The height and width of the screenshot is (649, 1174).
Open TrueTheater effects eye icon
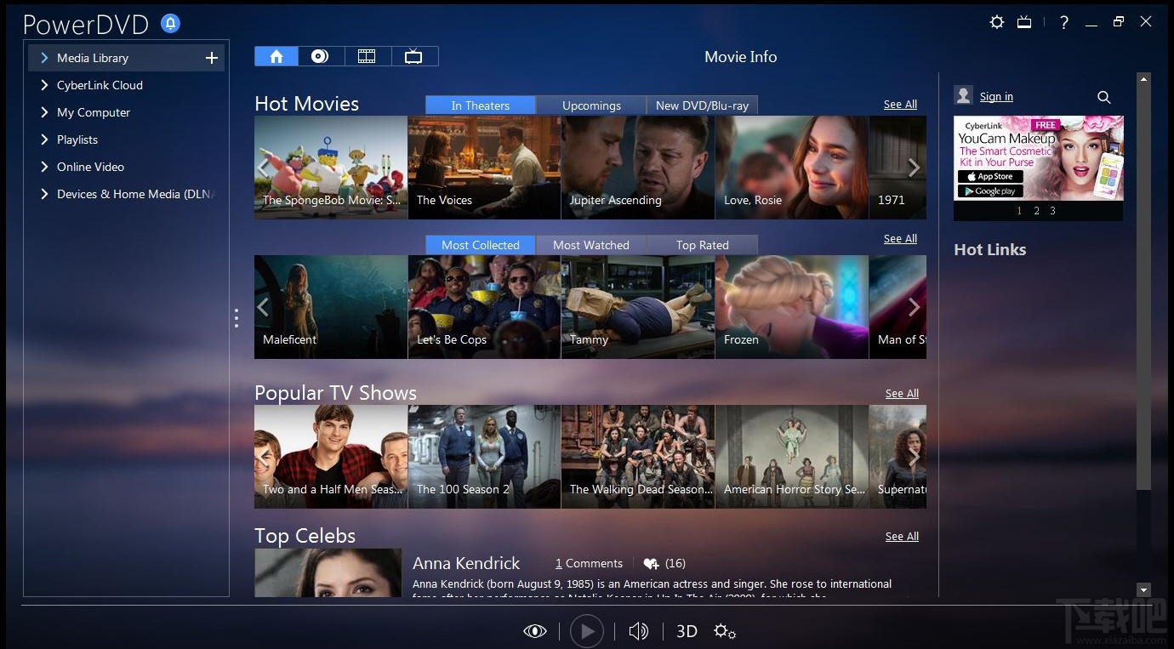tap(534, 630)
